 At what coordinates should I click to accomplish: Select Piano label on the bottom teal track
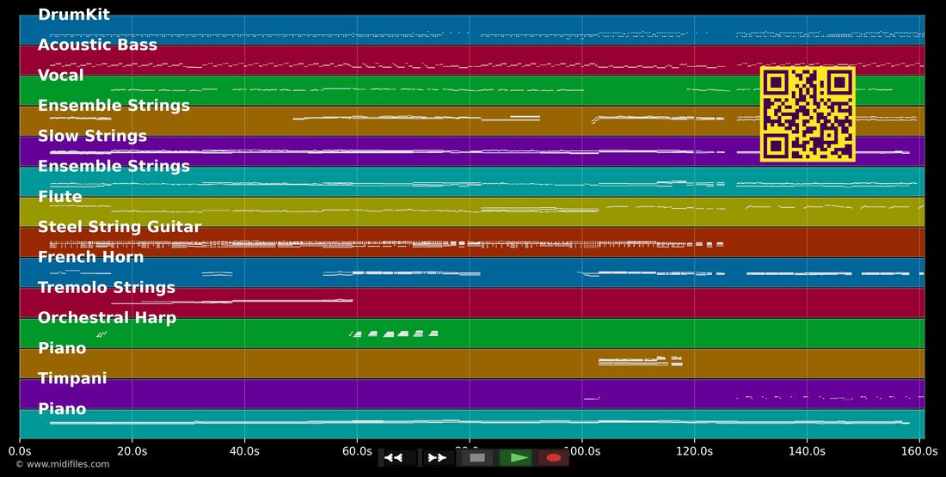tap(62, 408)
